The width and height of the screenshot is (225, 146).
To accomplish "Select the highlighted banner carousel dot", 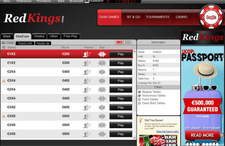I will coord(201,144).
